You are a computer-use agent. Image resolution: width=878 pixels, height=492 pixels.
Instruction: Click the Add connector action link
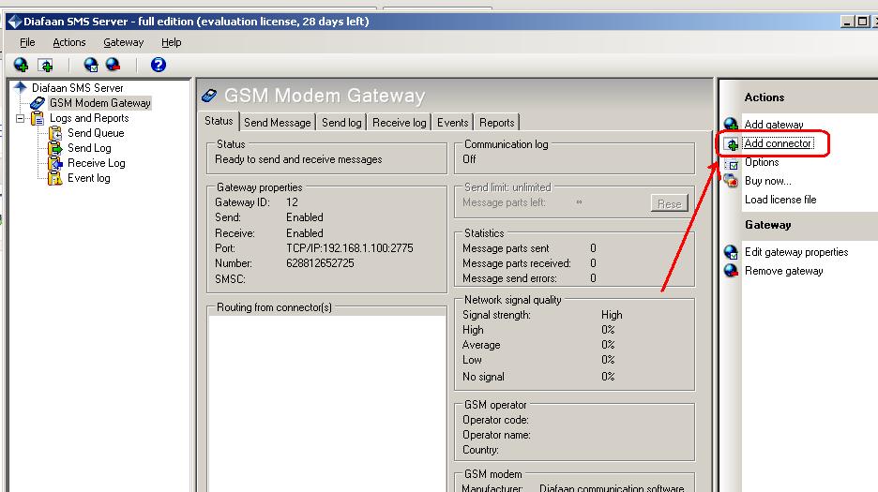778,143
